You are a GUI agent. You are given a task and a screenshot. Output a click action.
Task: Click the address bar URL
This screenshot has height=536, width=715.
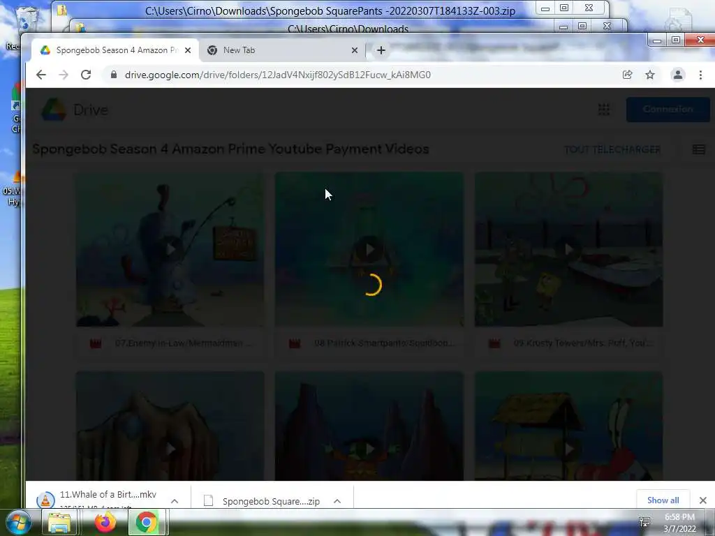click(278, 75)
